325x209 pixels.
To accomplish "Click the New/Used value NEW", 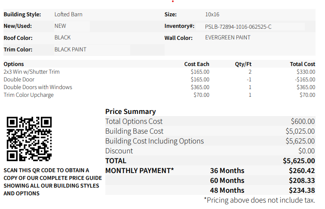I will (60, 26).
